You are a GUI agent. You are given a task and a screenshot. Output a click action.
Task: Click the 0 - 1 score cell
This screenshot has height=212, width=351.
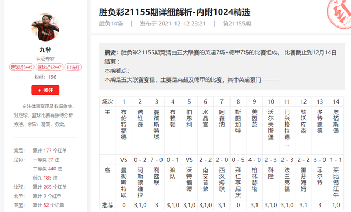click(x=173, y=160)
